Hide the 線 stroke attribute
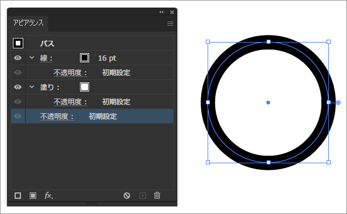The height and width of the screenshot is (214, 347). 17,58
